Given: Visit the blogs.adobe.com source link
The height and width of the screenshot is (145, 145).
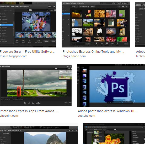Looking at the screenshot, I should tap(74, 56).
